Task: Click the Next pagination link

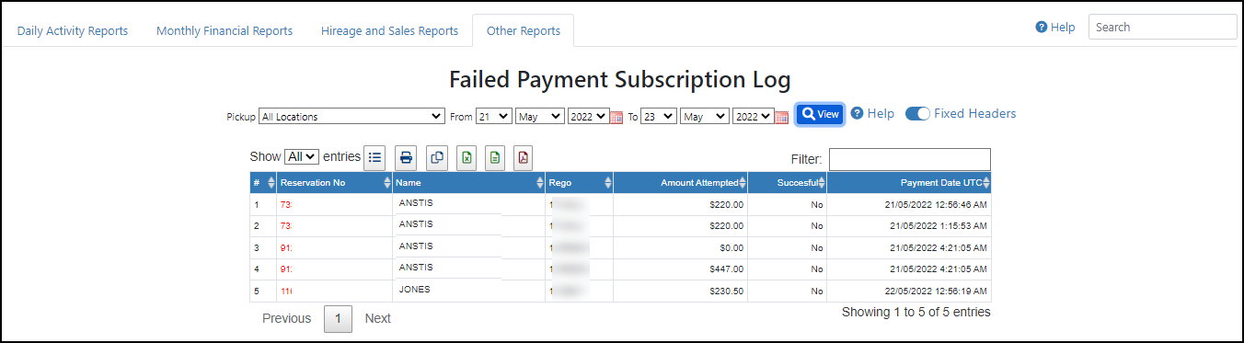Action: 377,318
